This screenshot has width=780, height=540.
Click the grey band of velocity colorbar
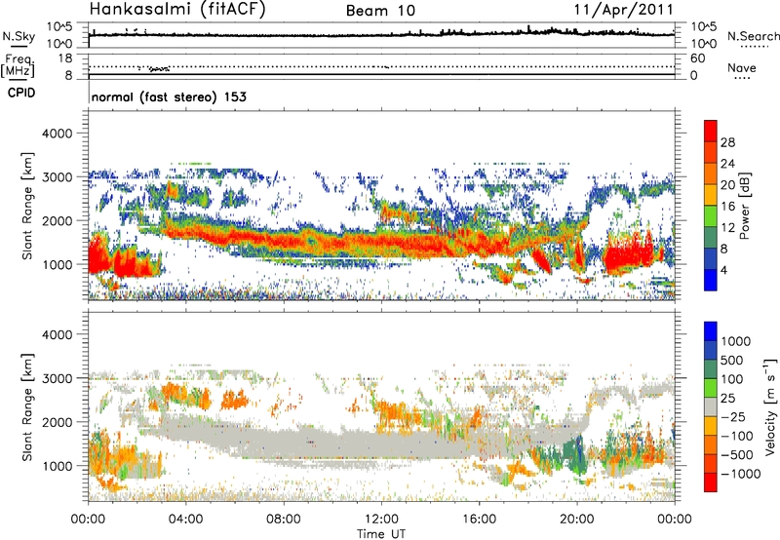click(711, 406)
